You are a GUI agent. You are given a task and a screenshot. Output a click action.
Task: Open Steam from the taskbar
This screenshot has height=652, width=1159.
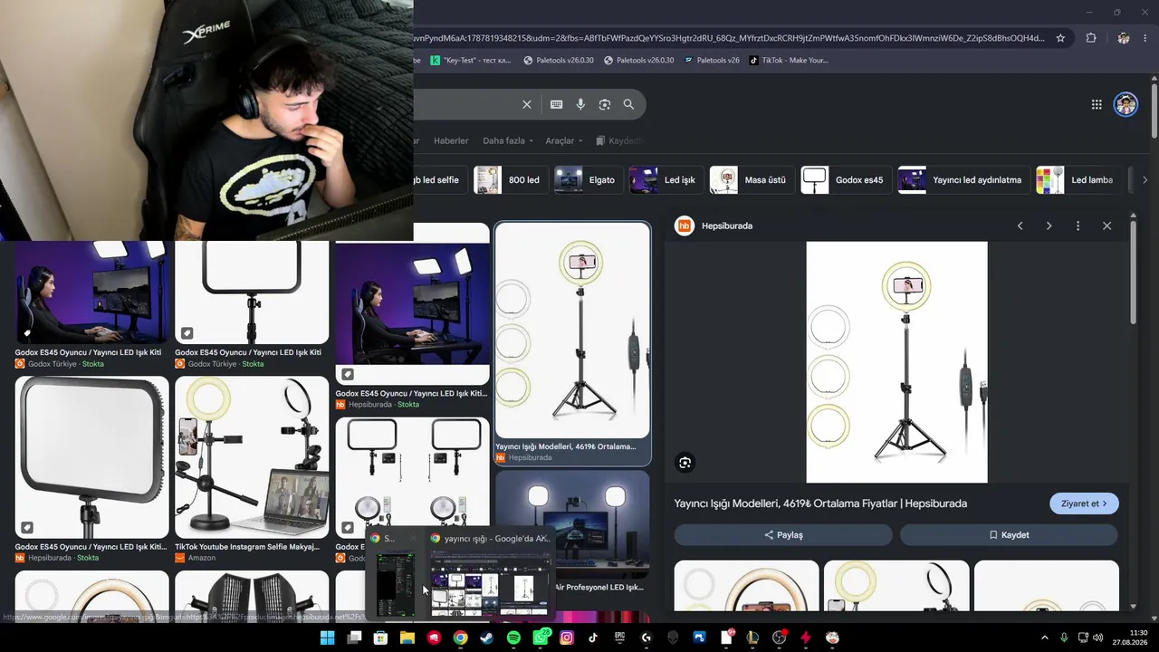(487, 638)
